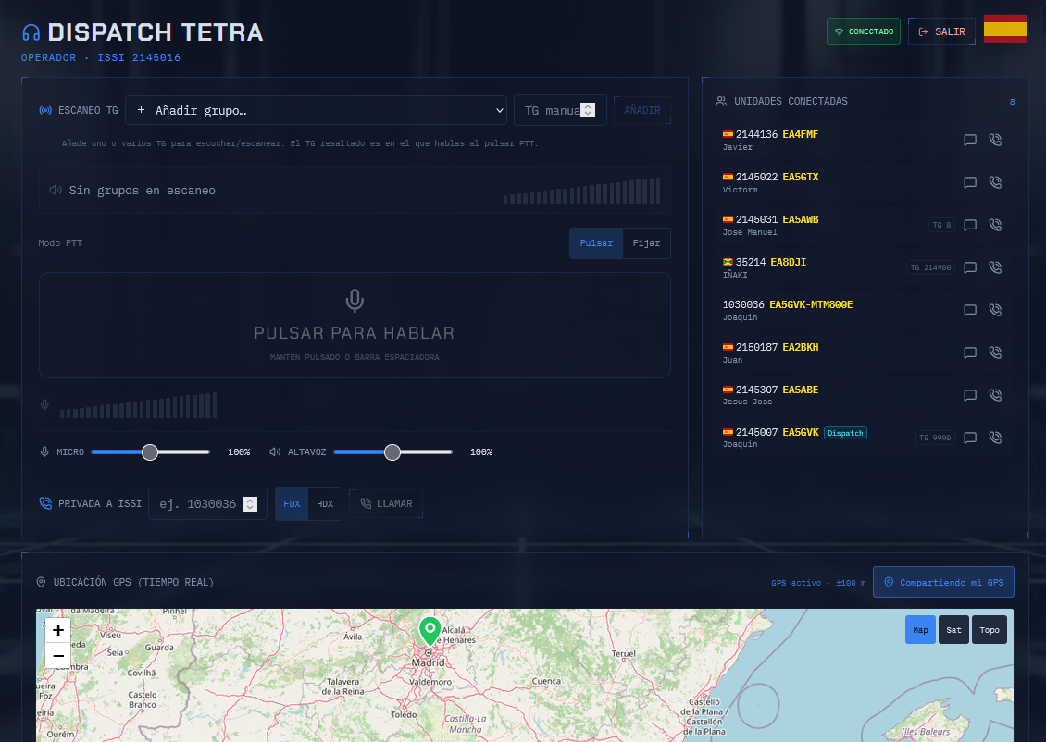Click the connected units people icon

[x=721, y=102]
